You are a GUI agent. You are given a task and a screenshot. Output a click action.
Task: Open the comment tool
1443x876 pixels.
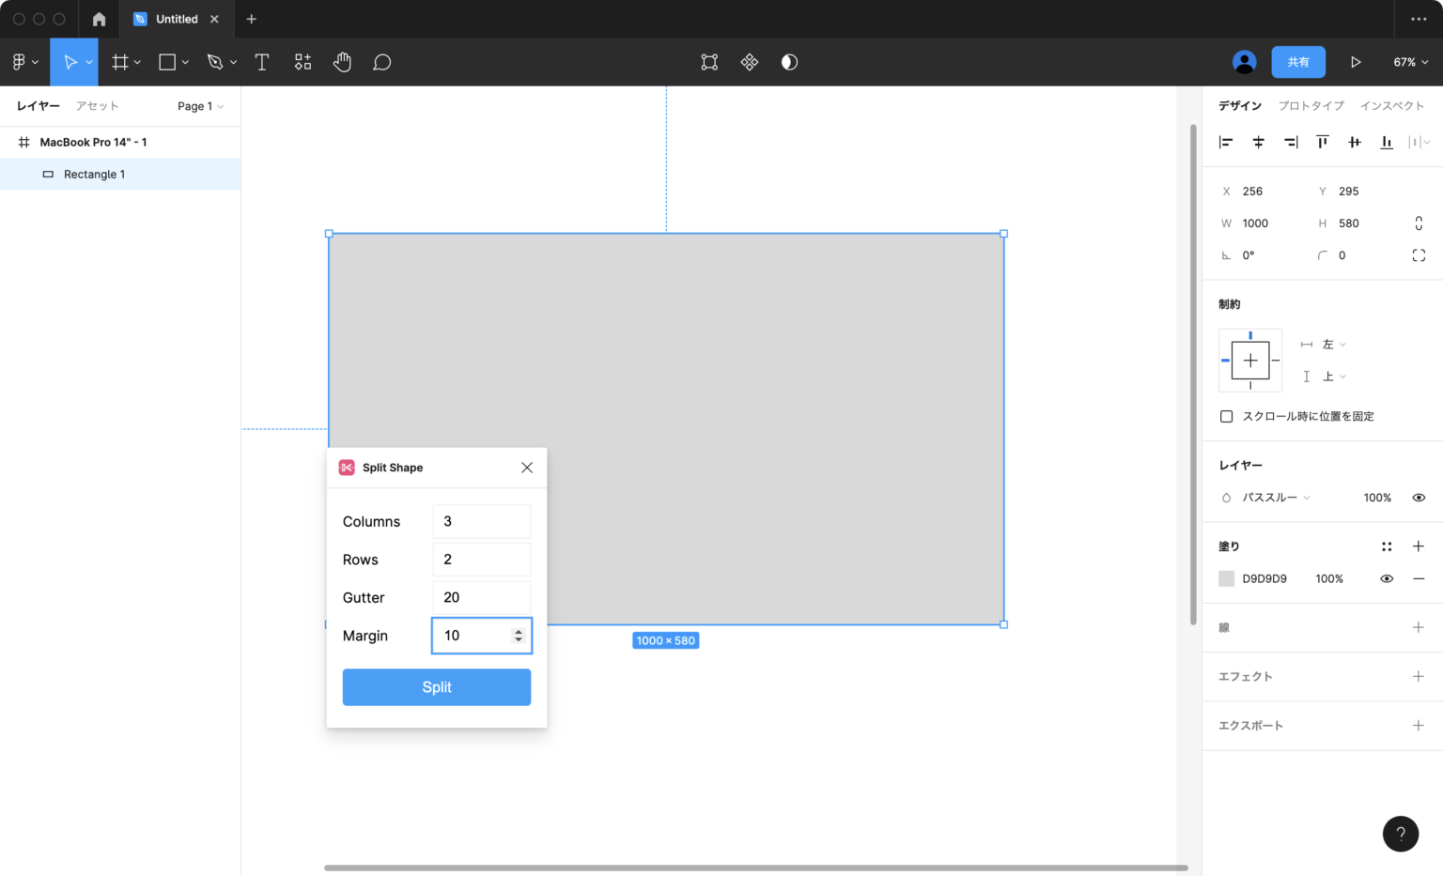(382, 62)
